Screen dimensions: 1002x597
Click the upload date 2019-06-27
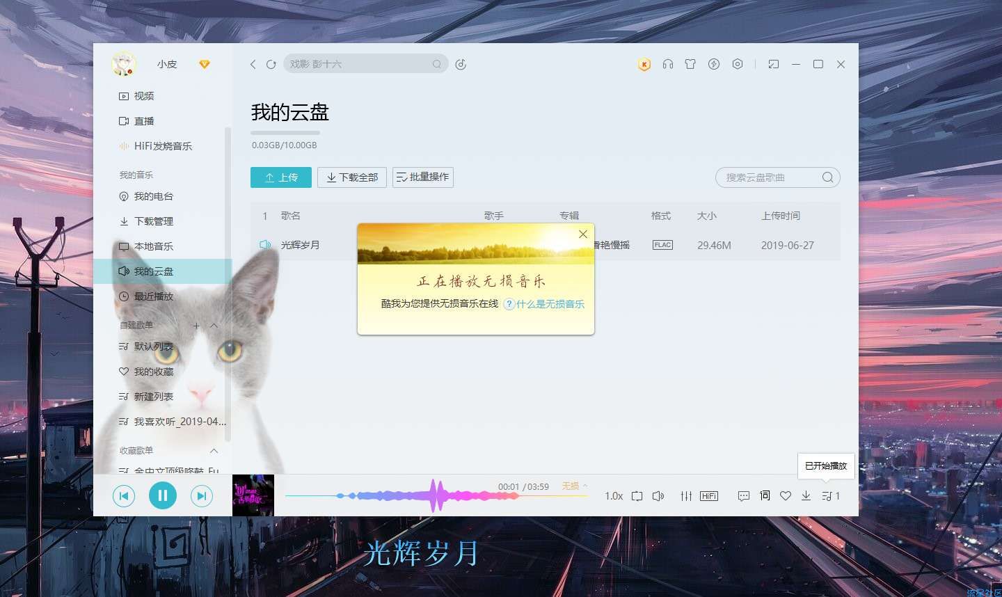tap(788, 245)
